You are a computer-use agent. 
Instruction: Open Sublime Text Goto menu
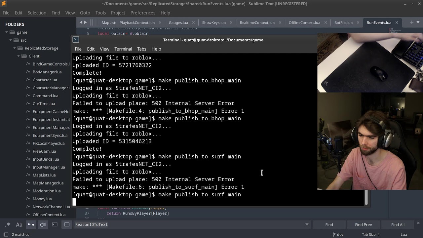click(85, 13)
